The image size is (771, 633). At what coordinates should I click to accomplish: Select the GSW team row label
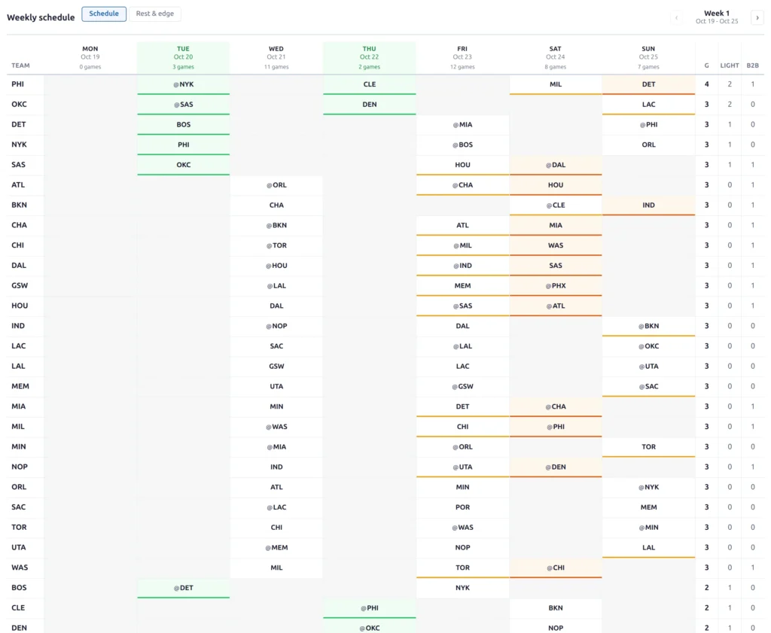coord(20,286)
